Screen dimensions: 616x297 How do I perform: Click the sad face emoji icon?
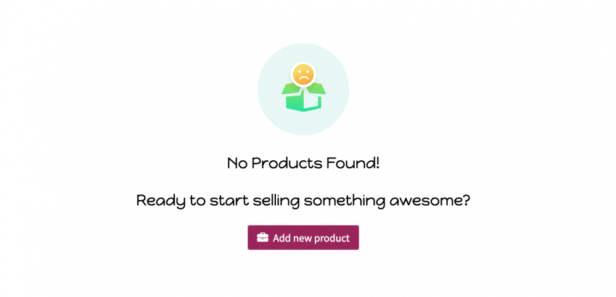pos(303,75)
